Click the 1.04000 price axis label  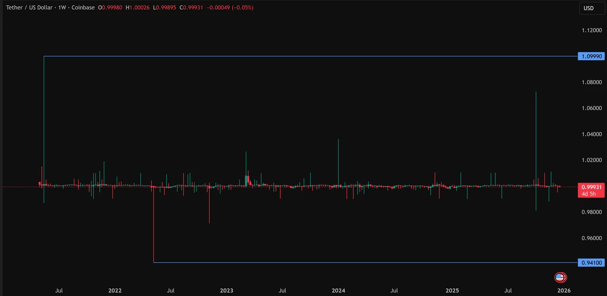pyautogui.click(x=591, y=134)
